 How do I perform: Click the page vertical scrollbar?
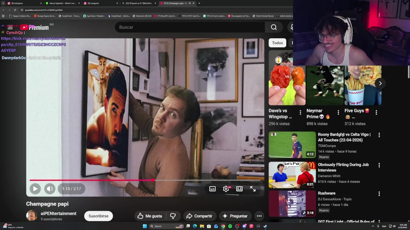(x=408, y=71)
